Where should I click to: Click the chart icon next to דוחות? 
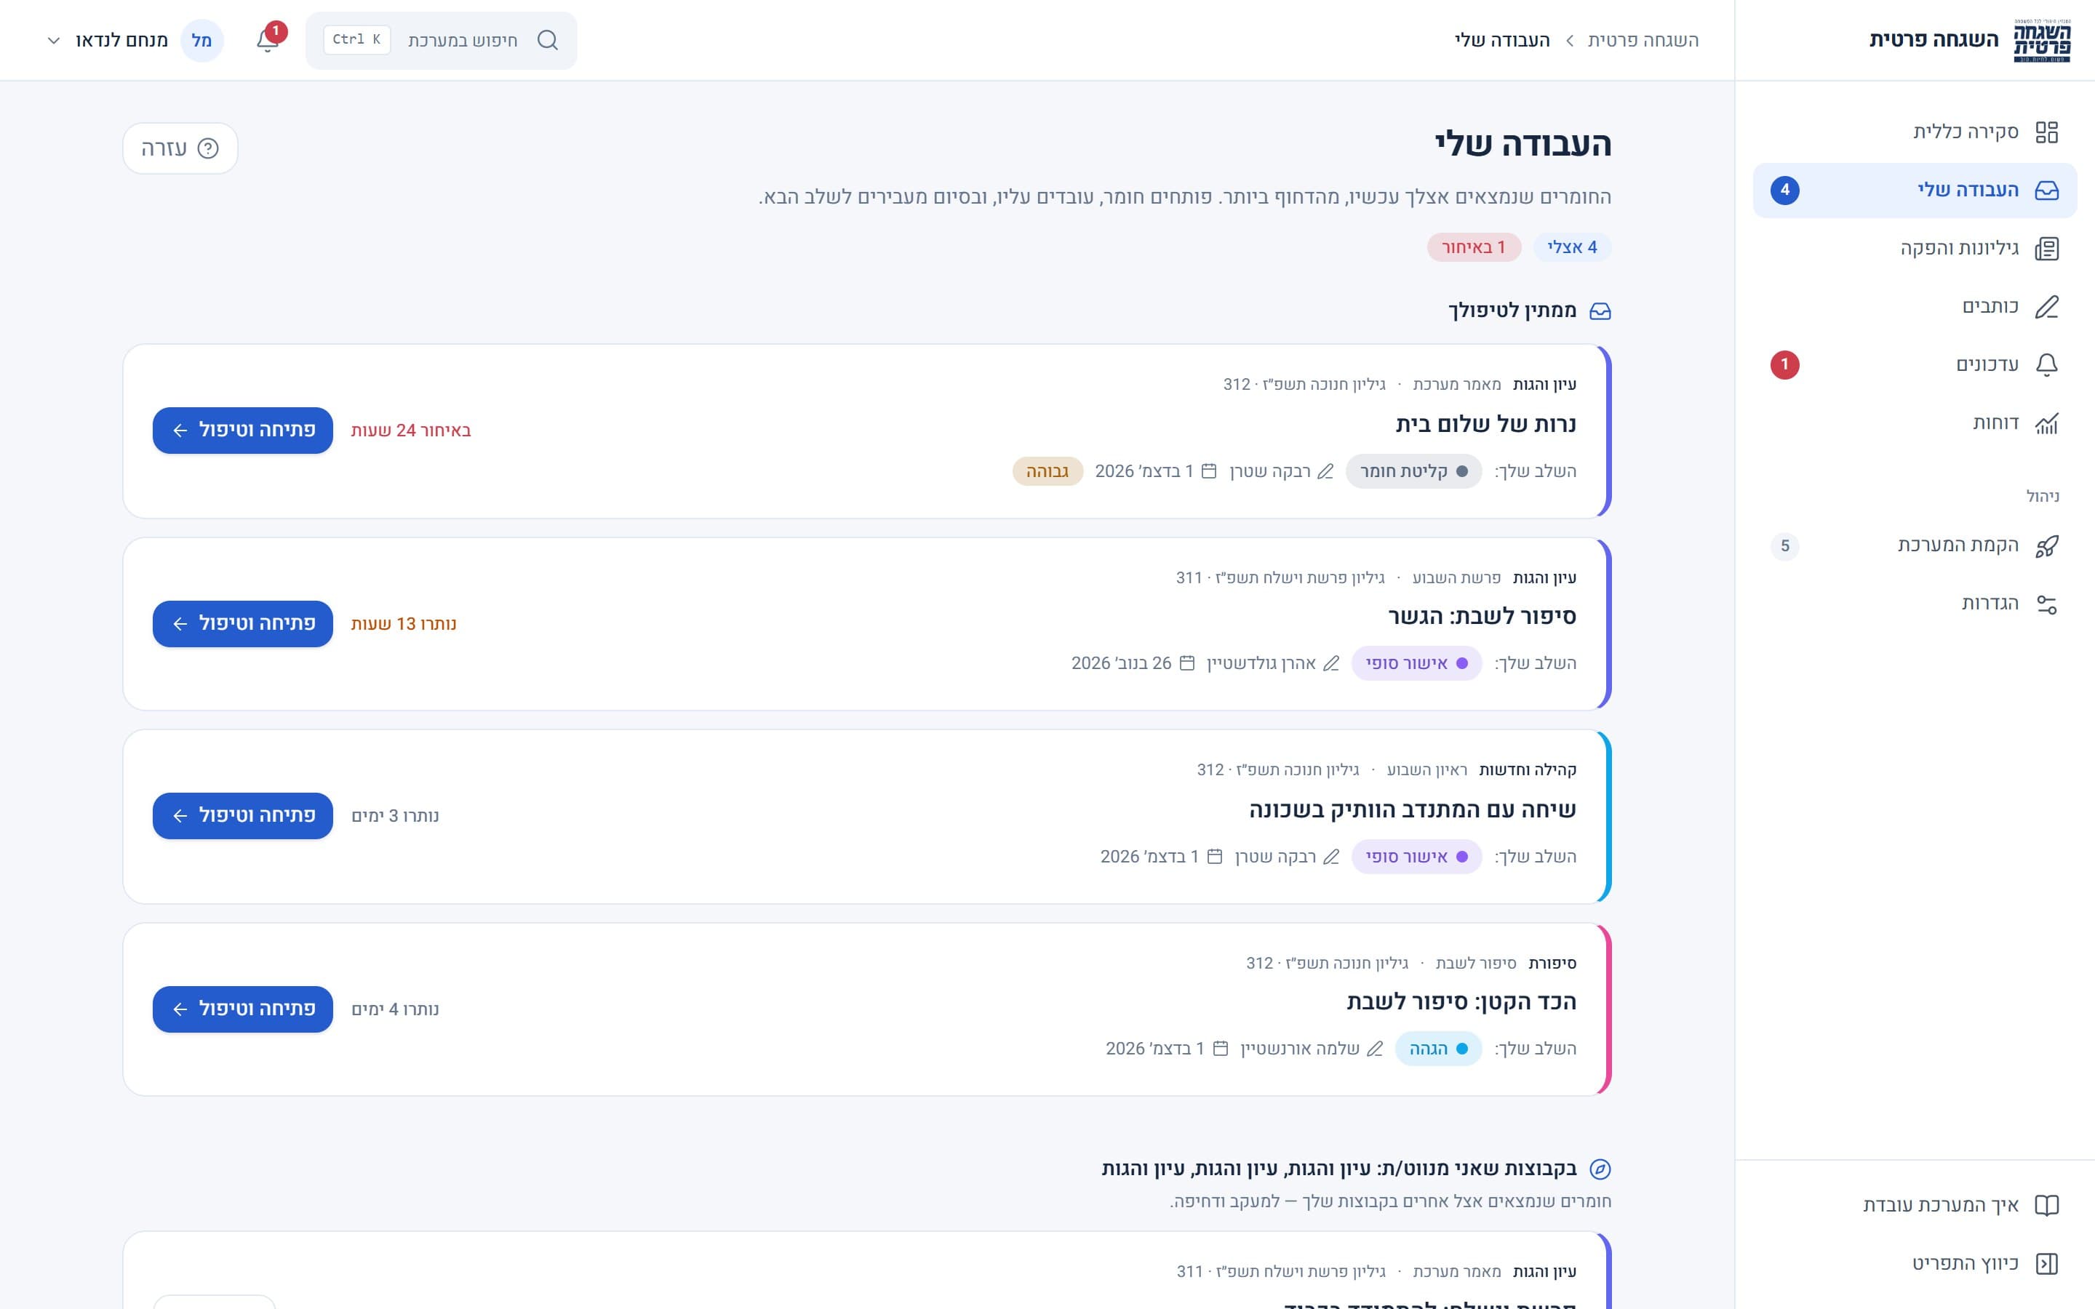pyautogui.click(x=2046, y=423)
